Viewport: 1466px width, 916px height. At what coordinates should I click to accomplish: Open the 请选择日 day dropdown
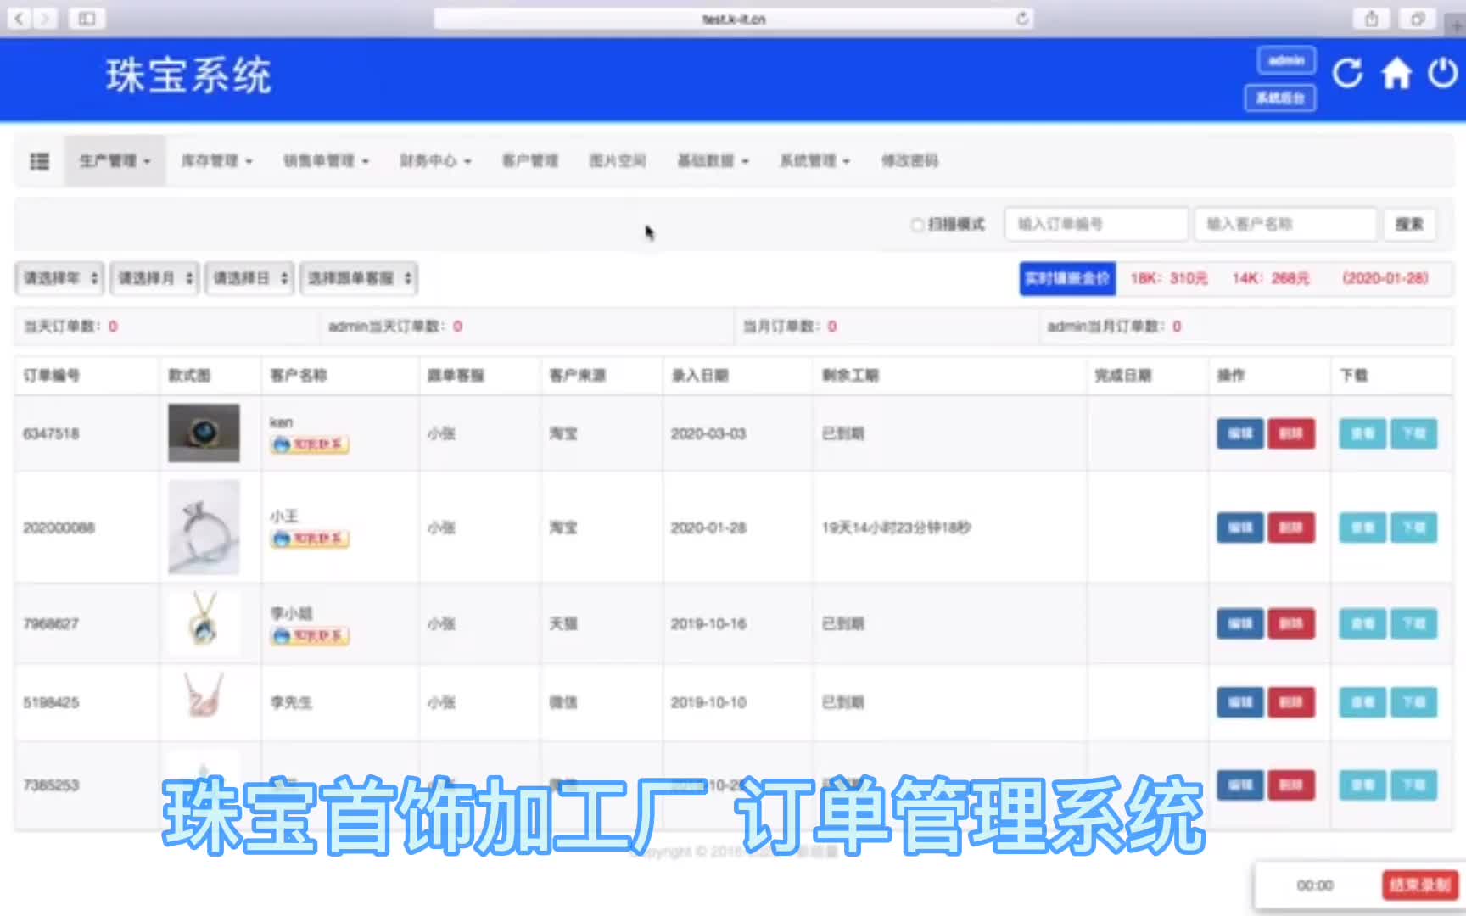249,278
